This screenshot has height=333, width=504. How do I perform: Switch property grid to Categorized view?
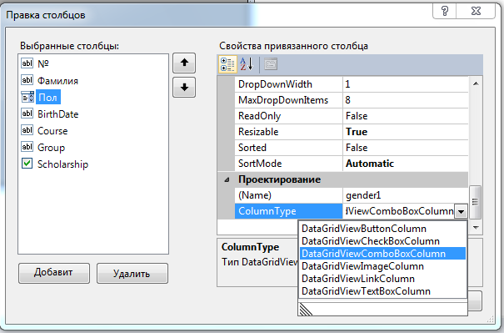tap(228, 64)
